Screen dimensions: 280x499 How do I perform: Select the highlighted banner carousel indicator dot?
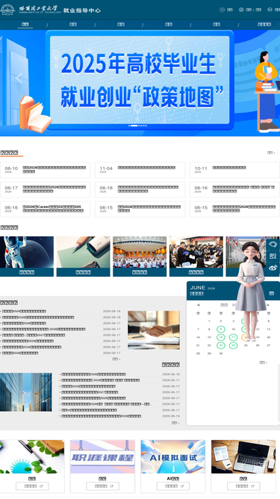(x=134, y=126)
